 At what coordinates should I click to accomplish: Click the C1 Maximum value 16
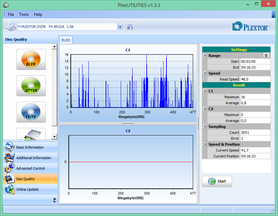[255, 97]
